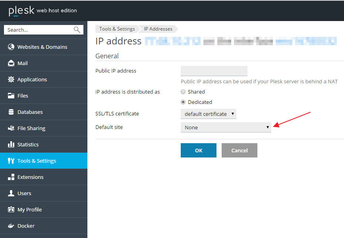Click the My Profile badge icon
Viewport: 344px width, 238px height.
tap(11, 209)
